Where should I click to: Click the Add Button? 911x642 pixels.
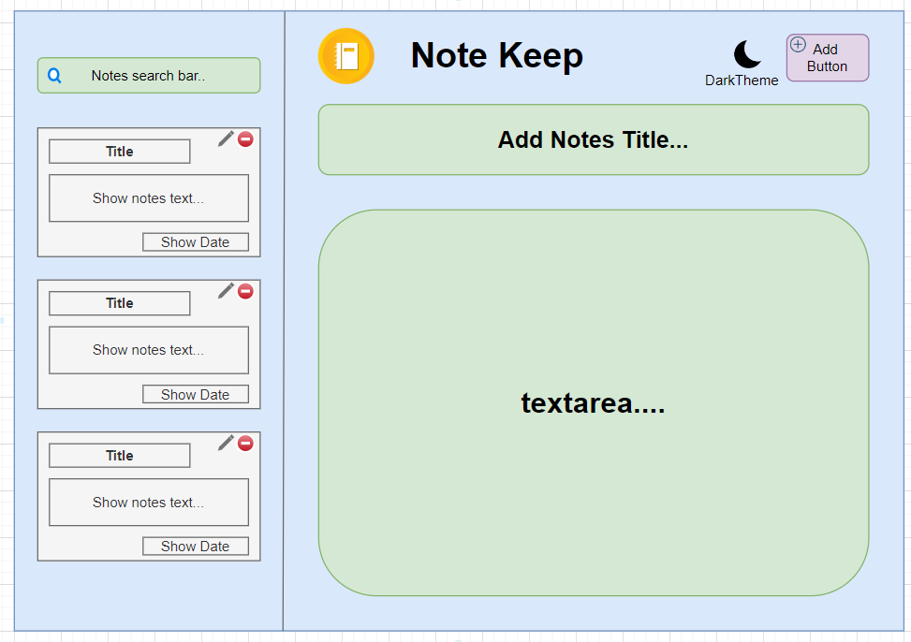tap(828, 57)
